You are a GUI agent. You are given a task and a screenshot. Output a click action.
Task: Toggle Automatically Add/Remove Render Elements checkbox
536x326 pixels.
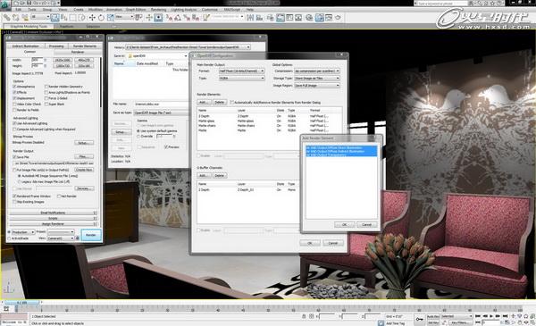[x=232, y=102]
